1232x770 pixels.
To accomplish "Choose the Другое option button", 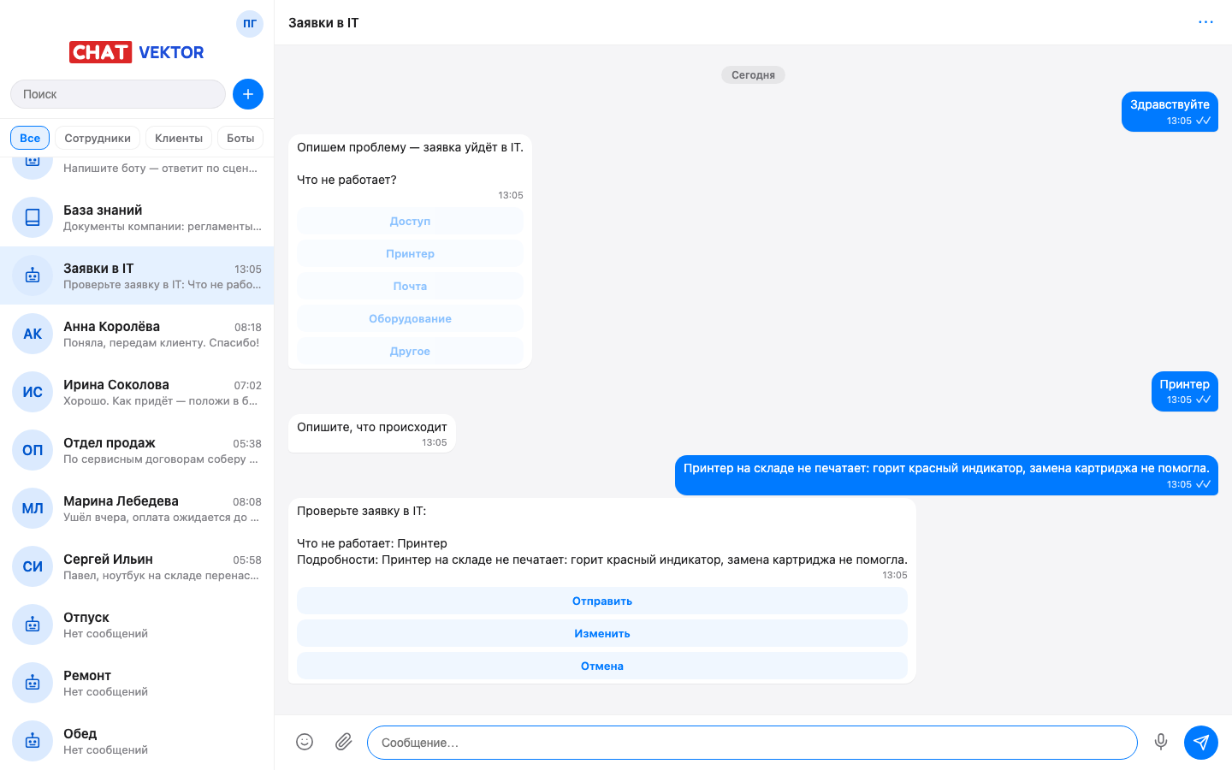I will [410, 351].
